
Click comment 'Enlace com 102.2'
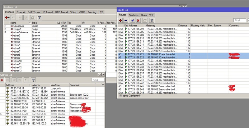point(79,95)
